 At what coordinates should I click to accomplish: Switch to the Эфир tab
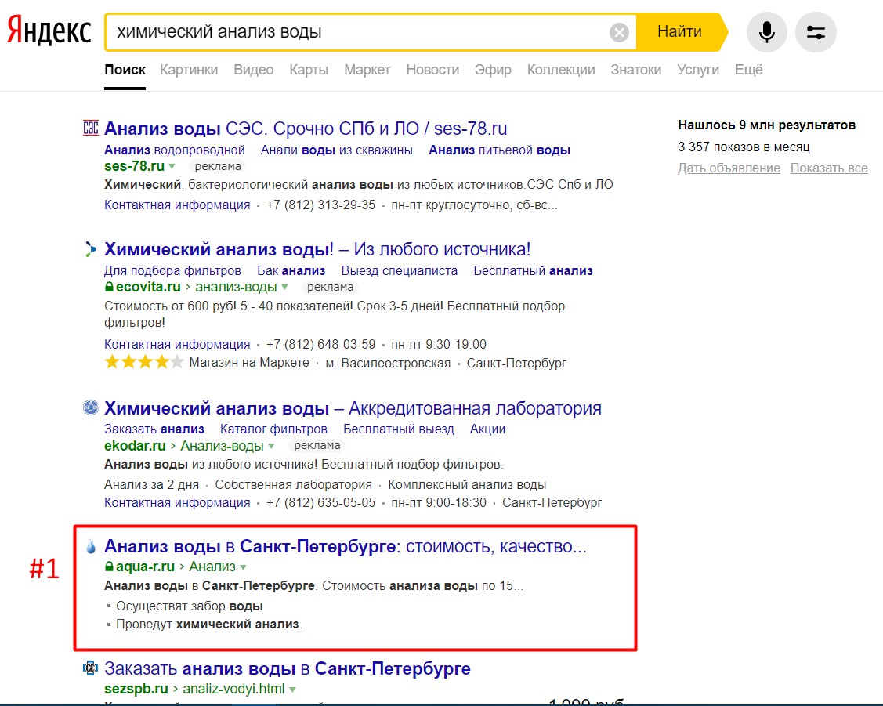(493, 70)
